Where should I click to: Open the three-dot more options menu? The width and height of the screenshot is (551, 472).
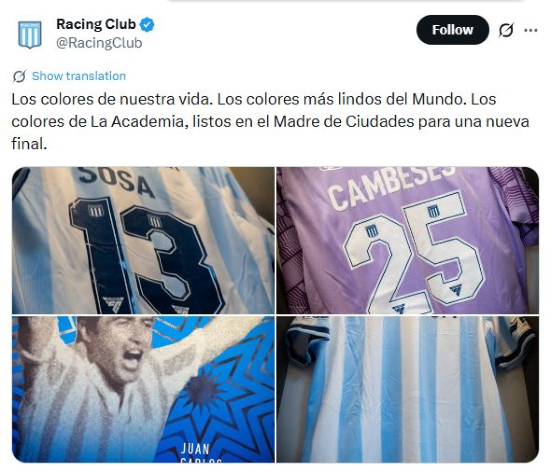click(530, 31)
